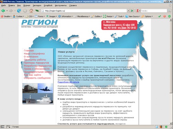Open the Предварительная заявка link
Screen dimensions: 173x129
click(38, 72)
